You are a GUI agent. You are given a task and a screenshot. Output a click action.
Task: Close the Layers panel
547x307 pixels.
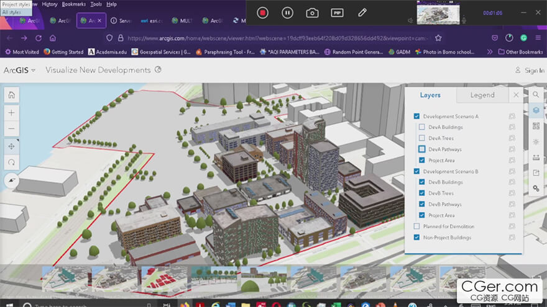(516, 95)
